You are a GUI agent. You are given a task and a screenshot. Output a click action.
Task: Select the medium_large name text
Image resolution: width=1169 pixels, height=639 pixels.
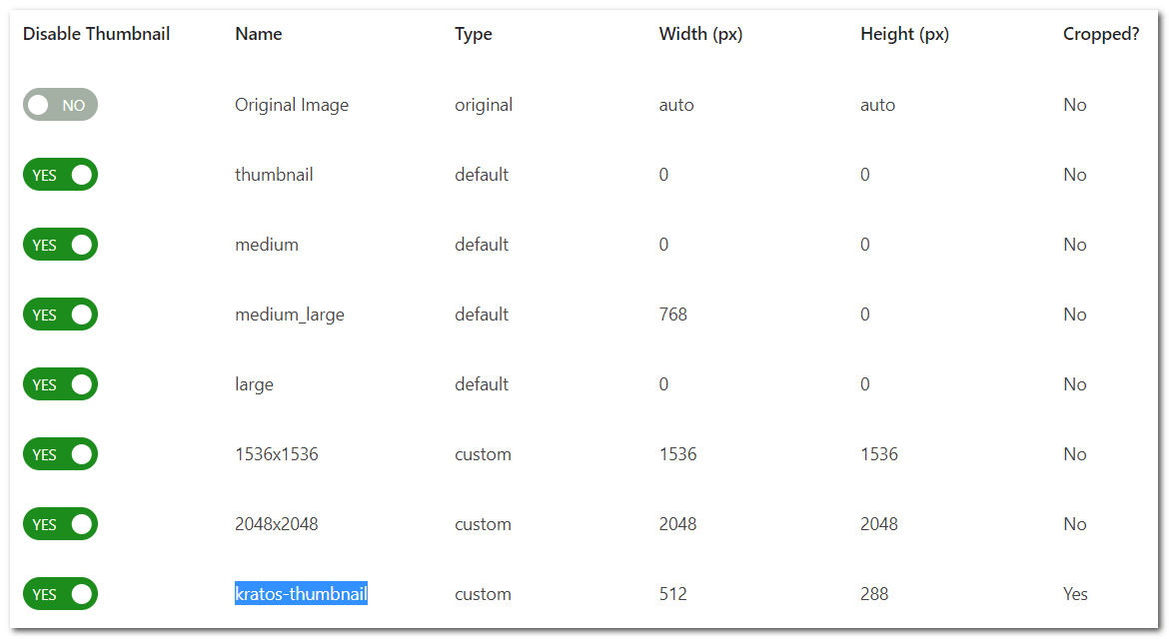[x=290, y=315]
